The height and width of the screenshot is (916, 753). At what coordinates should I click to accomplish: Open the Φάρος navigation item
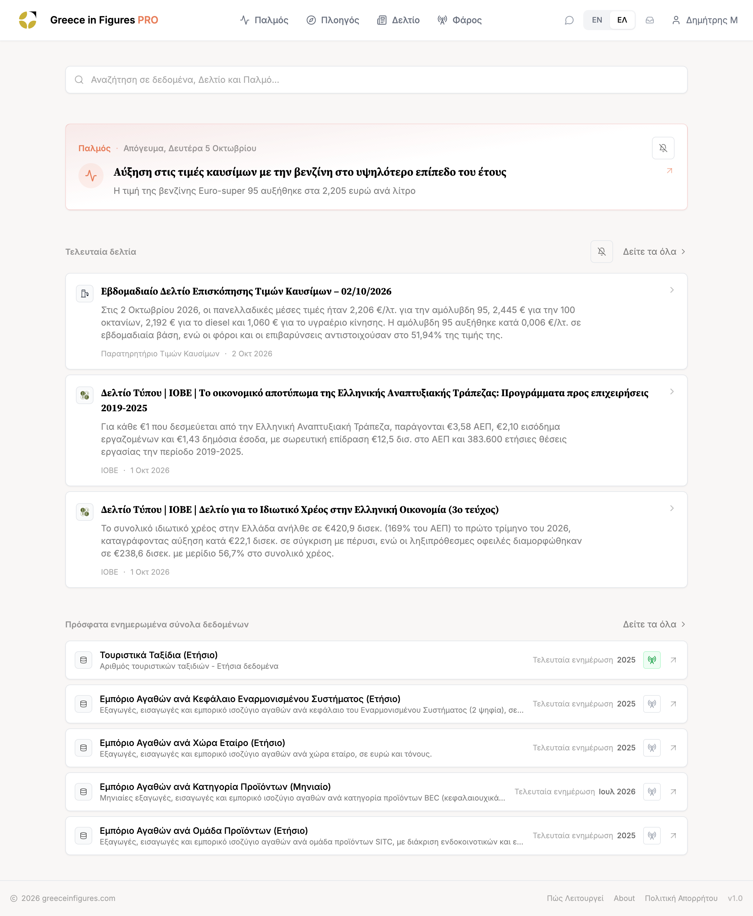(x=459, y=20)
